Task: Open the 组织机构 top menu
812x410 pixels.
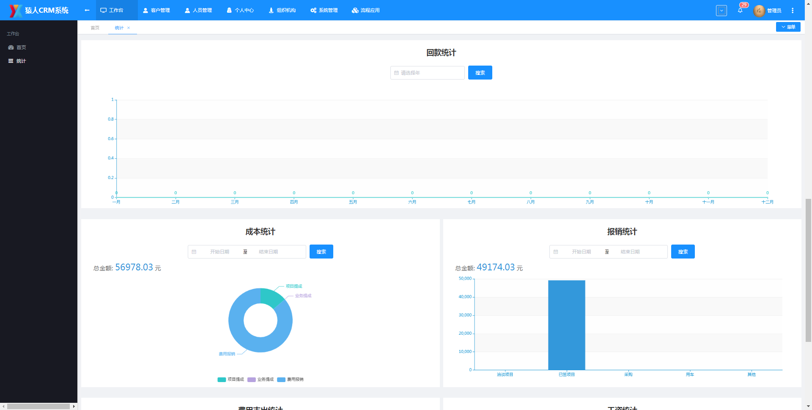Action: [x=282, y=10]
